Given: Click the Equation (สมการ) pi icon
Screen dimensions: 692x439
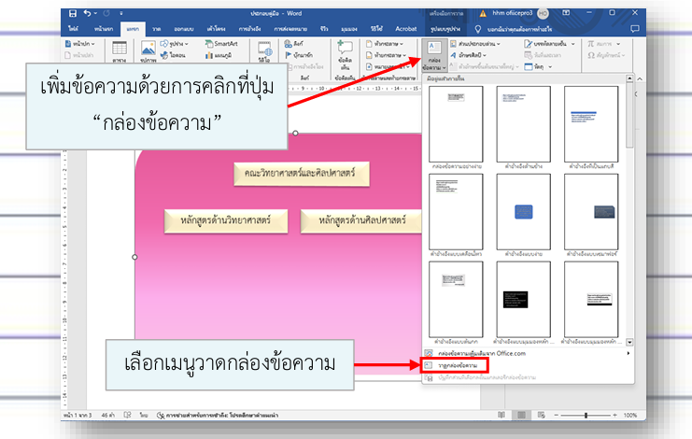Looking at the screenshot, I should pyautogui.click(x=596, y=43).
